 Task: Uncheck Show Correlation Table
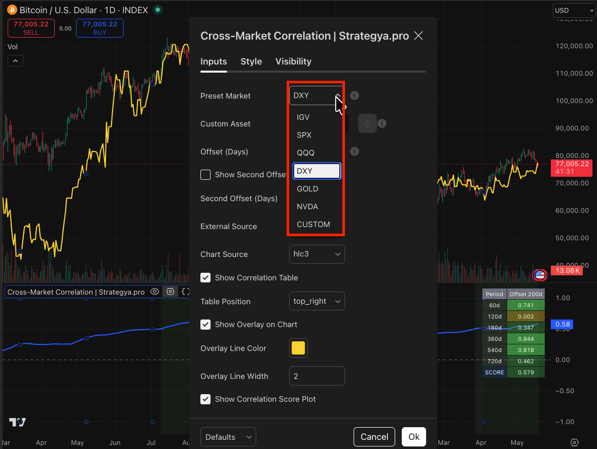click(x=205, y=277)
